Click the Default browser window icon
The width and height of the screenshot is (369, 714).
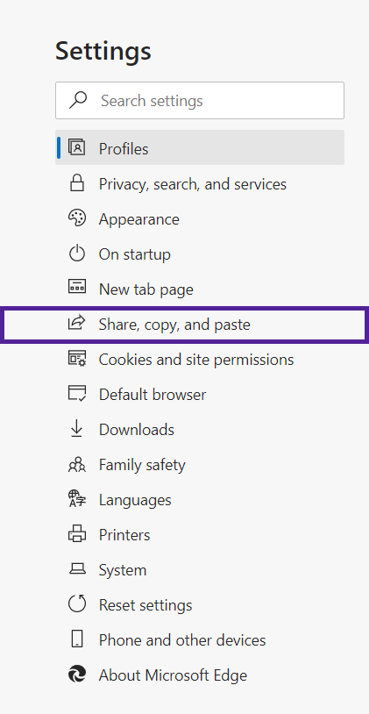[x=77, y=394]
